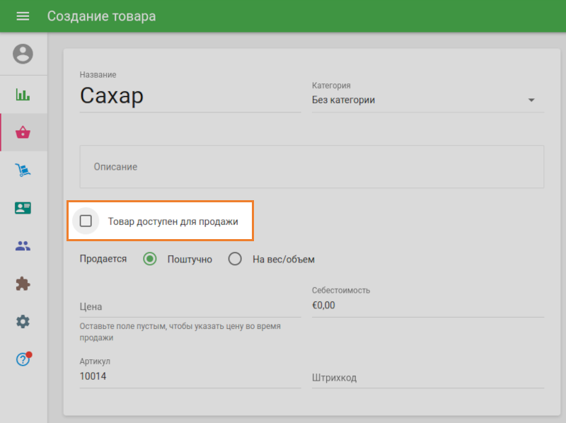Click the 'Штрихкод' input field

424,377
